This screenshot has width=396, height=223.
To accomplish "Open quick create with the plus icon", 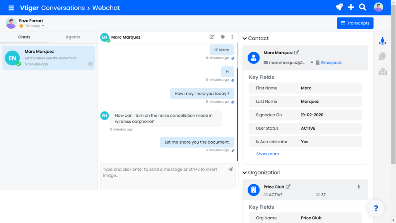I will [351, 7].
